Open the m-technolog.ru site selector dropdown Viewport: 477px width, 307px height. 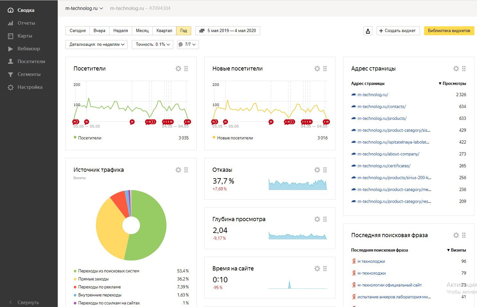click(84, 8)
